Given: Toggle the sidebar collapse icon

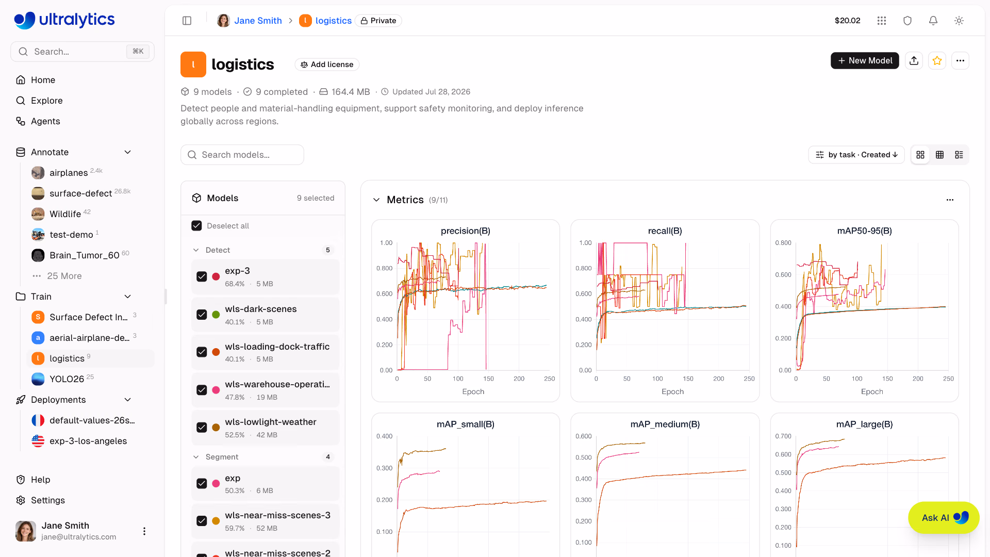Looking at the screenshot, I should coord(187,21).
